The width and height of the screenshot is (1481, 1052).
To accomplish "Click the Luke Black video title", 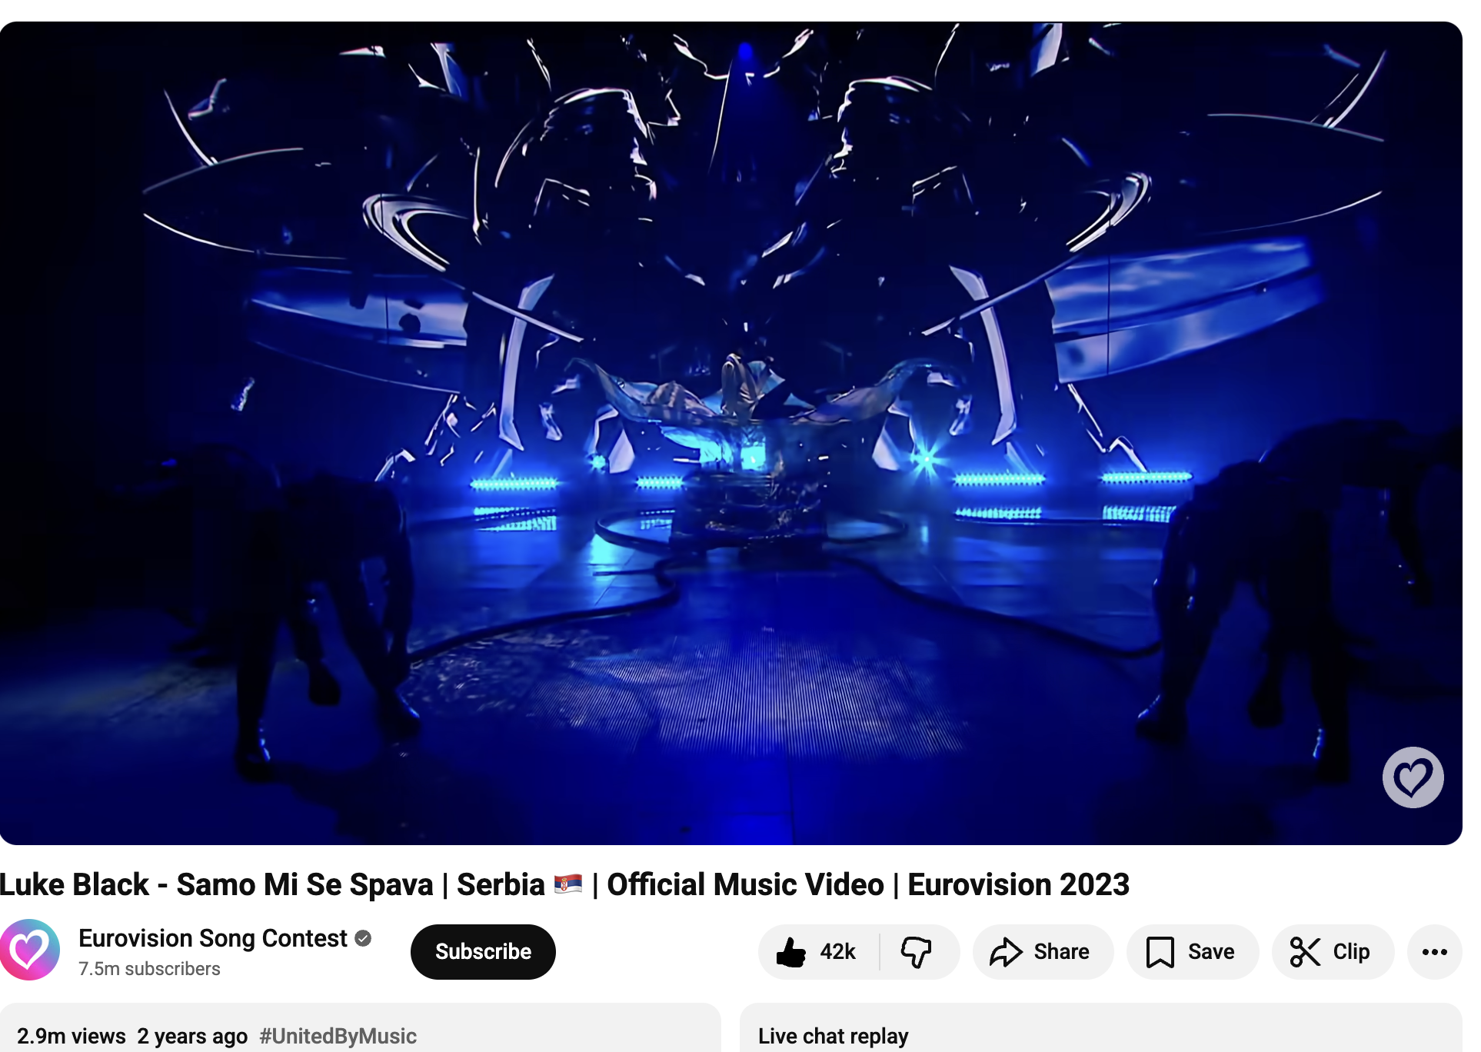I will coord(564,884).
